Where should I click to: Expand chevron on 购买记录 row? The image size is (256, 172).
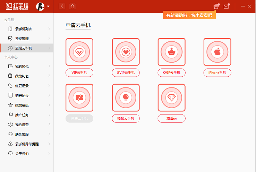tap(49, 95)
